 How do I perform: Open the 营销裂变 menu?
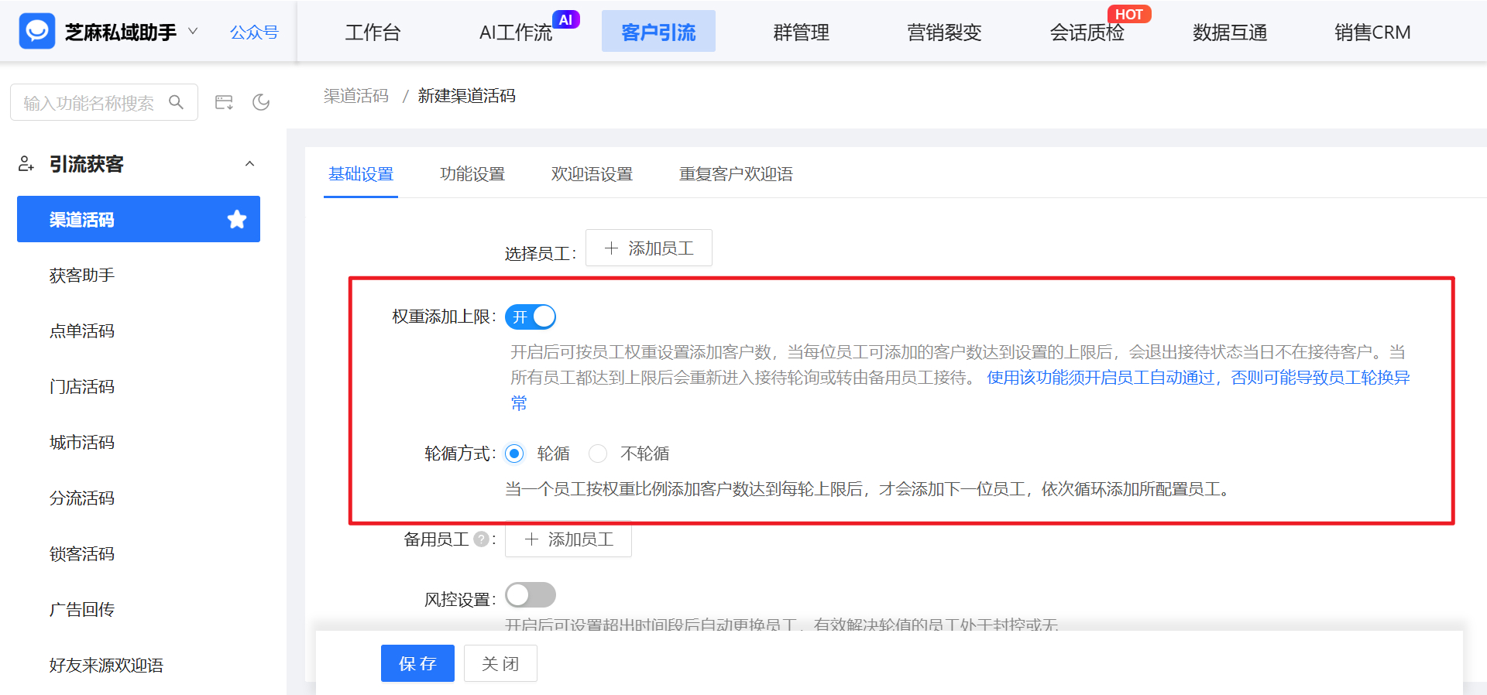[x=944, y=33]
